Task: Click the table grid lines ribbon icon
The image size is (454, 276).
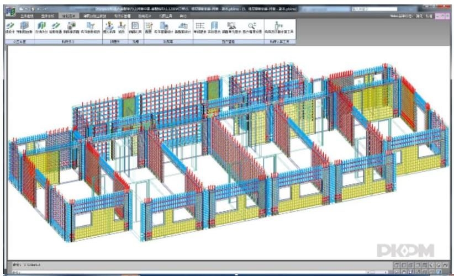Action: (x=200, y=26)
